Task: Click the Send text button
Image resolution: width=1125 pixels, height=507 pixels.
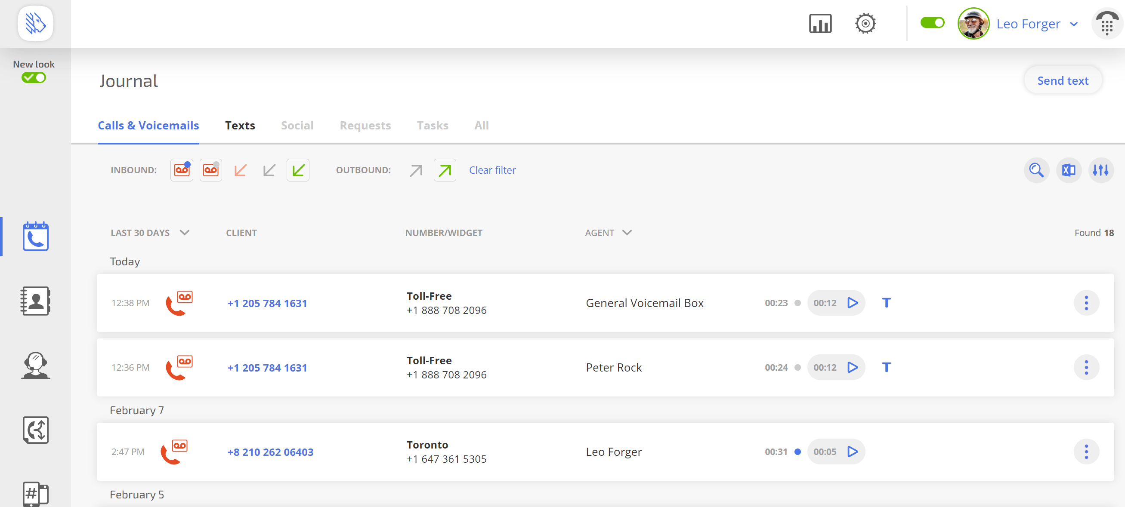Action: click(1063, 81)
